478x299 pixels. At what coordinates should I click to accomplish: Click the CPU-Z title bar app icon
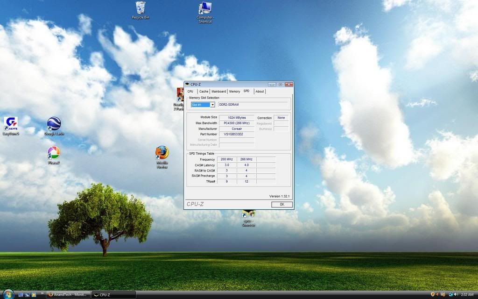point(187,84)
